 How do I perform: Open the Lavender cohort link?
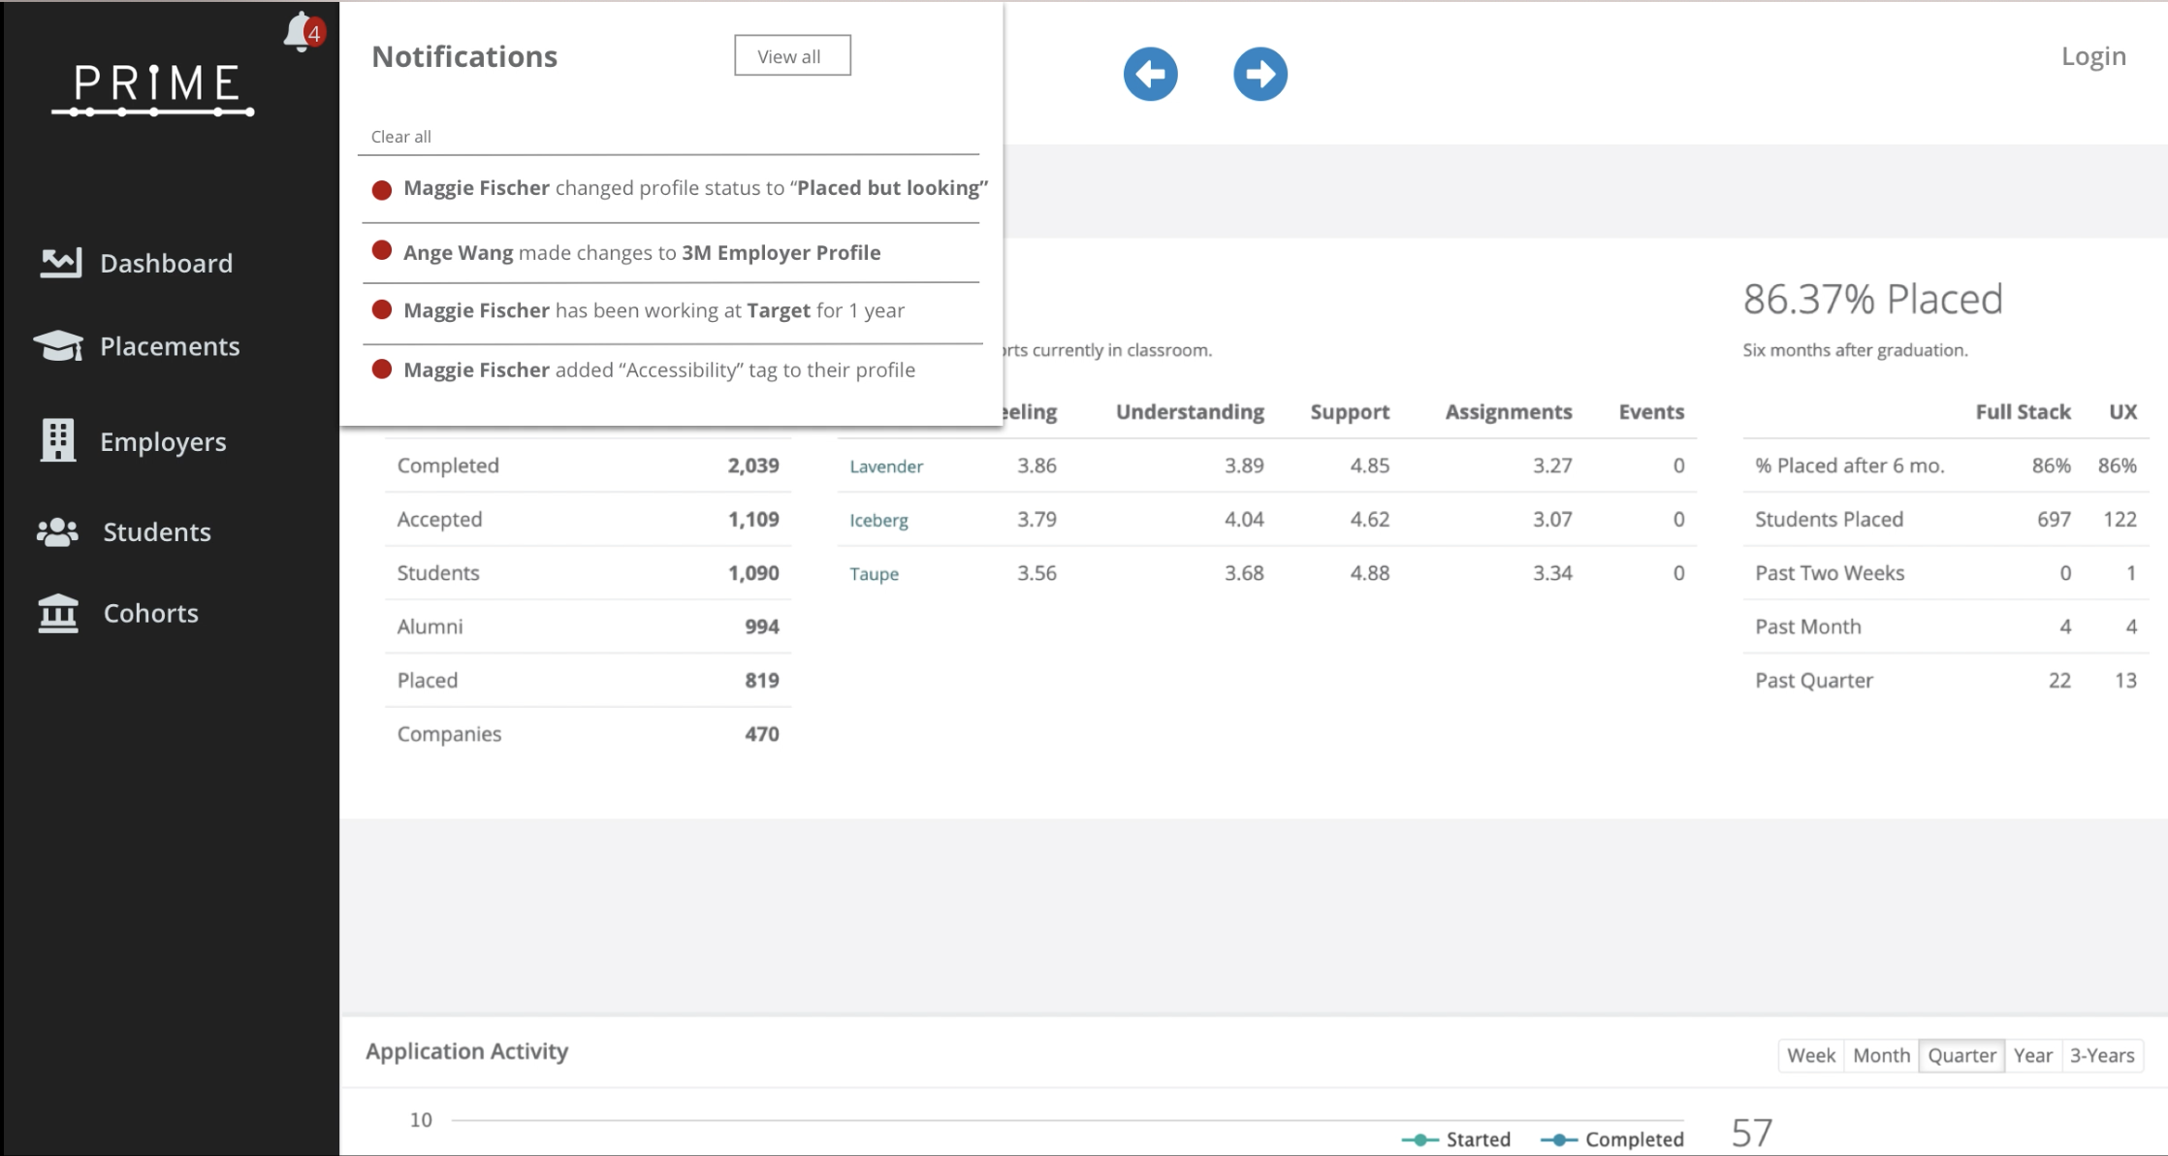point(885,466)
